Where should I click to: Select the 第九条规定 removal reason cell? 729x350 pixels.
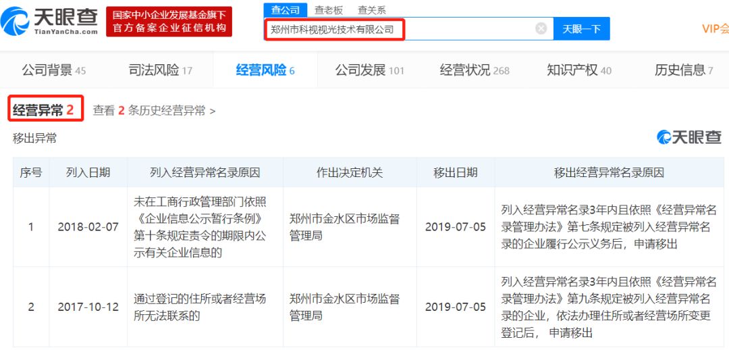tap(609, 307)
